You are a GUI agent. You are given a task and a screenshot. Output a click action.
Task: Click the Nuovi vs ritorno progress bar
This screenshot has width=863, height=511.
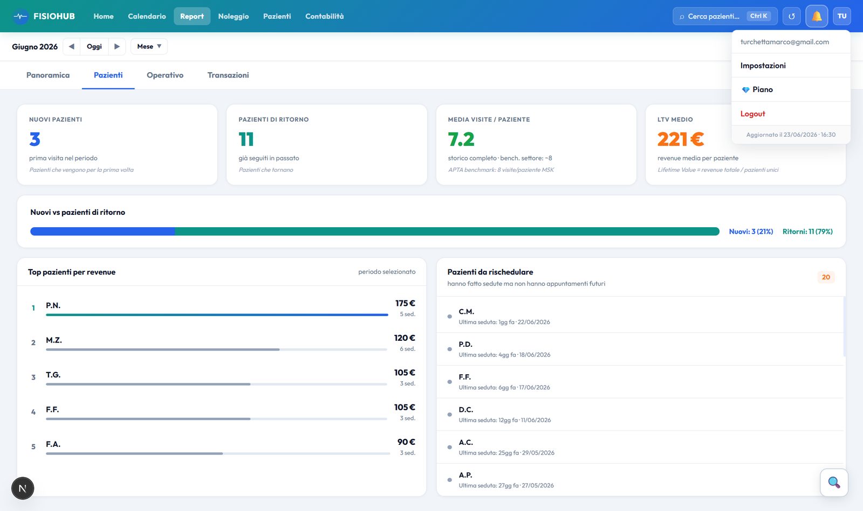(x=375, y=232)
